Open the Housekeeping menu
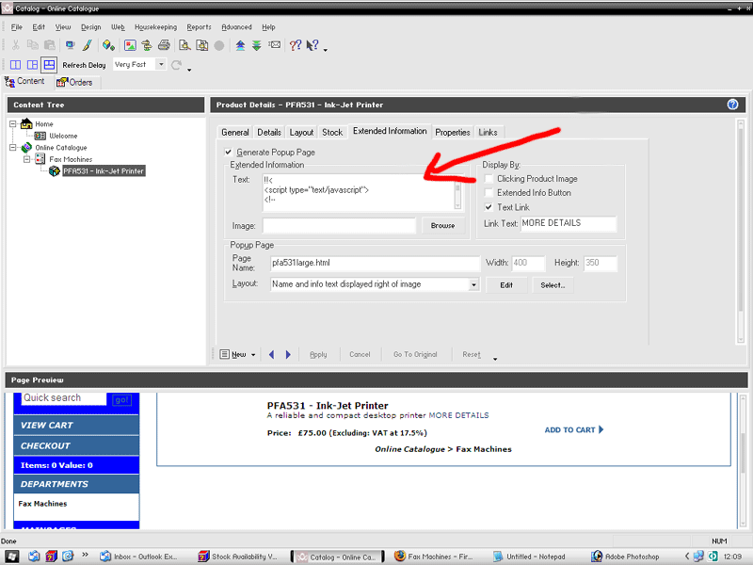 (155, 27)
